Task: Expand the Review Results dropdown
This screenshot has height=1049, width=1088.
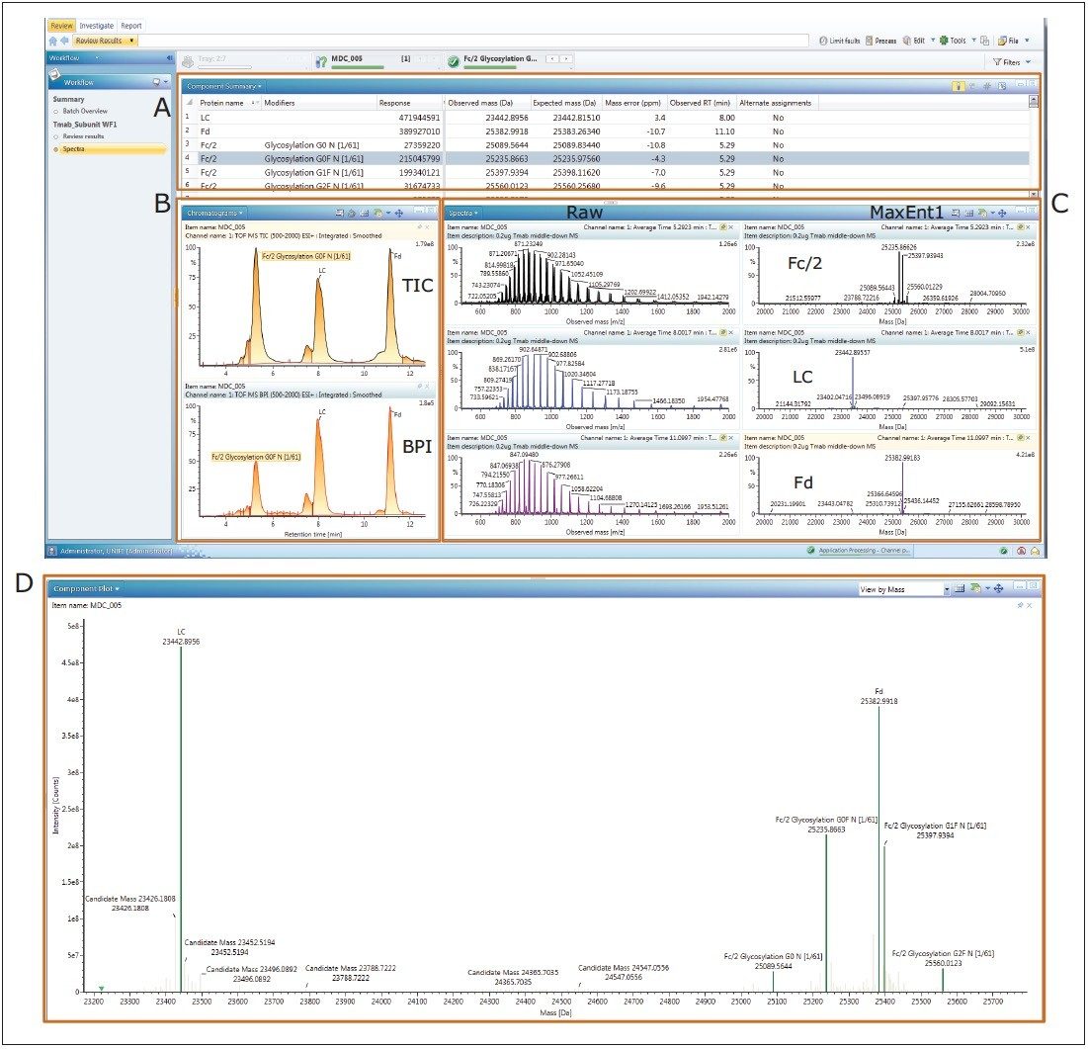Action: pos(132,41)
